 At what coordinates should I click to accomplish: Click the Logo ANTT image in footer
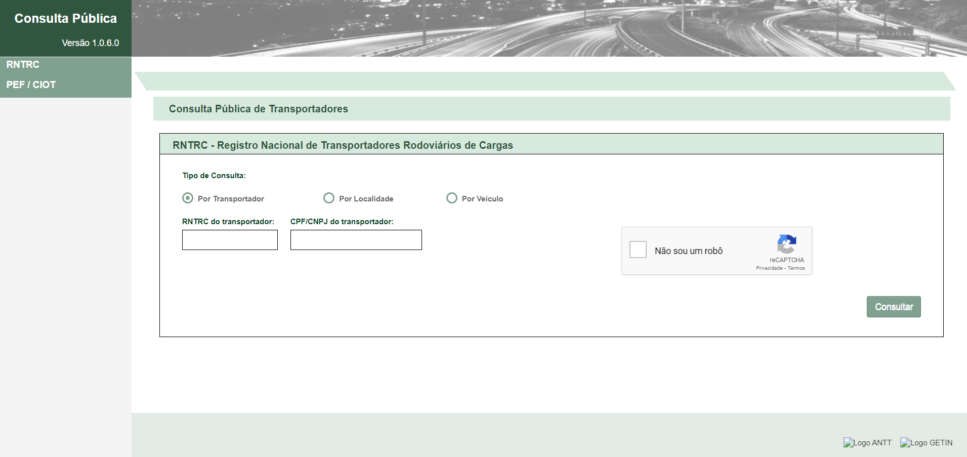tap(867, 443)
